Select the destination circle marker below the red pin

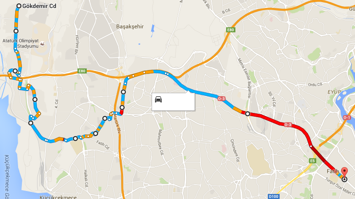click(x=344, y=180)
